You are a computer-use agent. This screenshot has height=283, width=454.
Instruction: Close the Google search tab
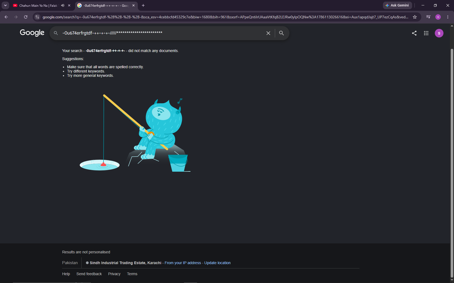coord(133,5)
